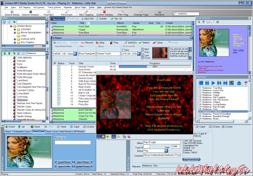Expand the Assorted folder
This screenshot has height=176, width=253.
click(x=15, y=29)
